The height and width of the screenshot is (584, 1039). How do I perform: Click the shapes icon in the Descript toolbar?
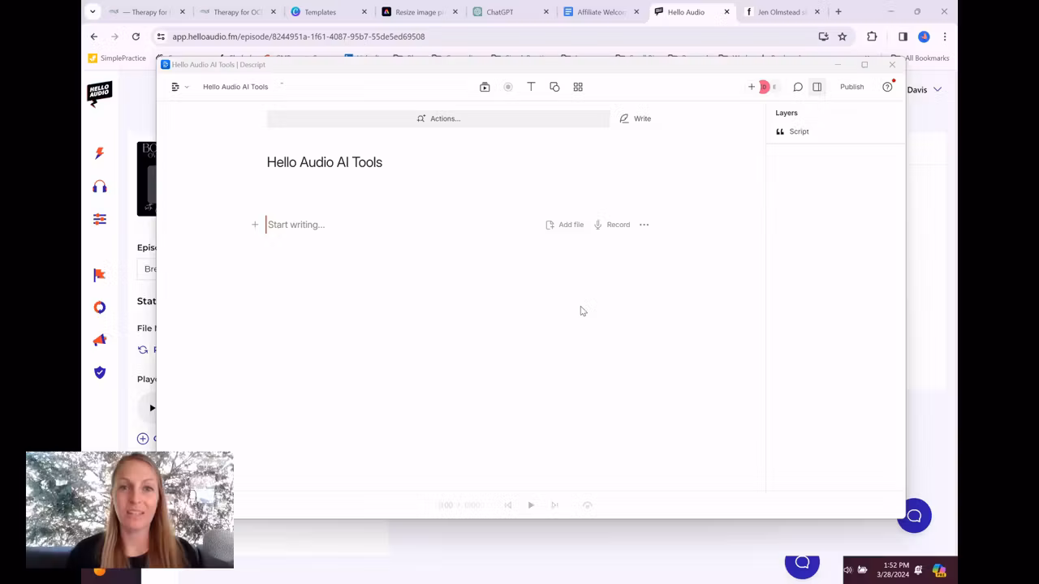[554, 87]
